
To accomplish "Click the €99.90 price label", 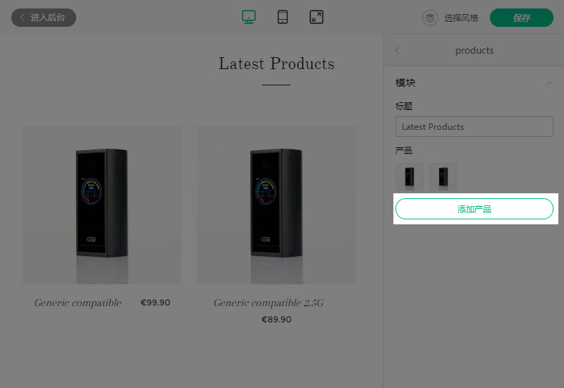I will 155,303.
